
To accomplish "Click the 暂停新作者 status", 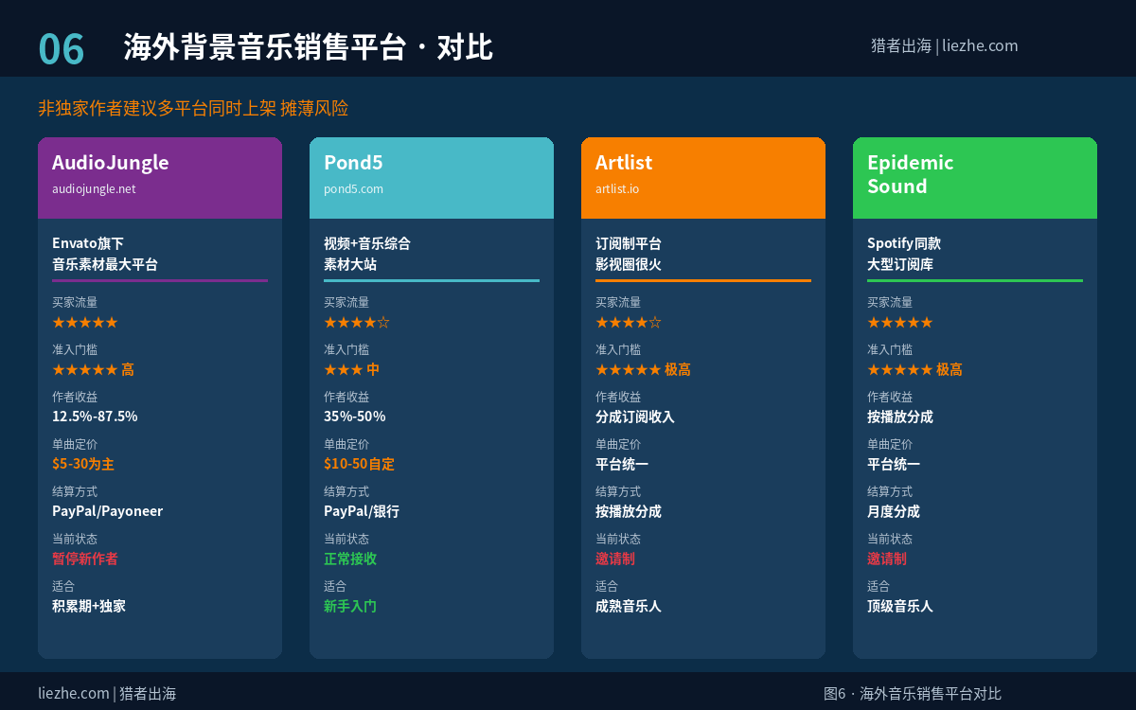I will (85, 559).
